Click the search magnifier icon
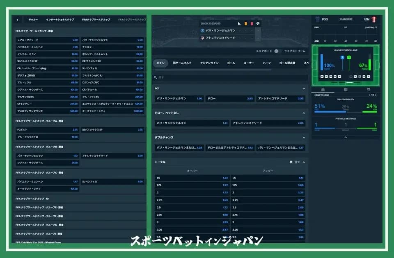Viewport: 394px width, 258px height. tap(156, 77)
